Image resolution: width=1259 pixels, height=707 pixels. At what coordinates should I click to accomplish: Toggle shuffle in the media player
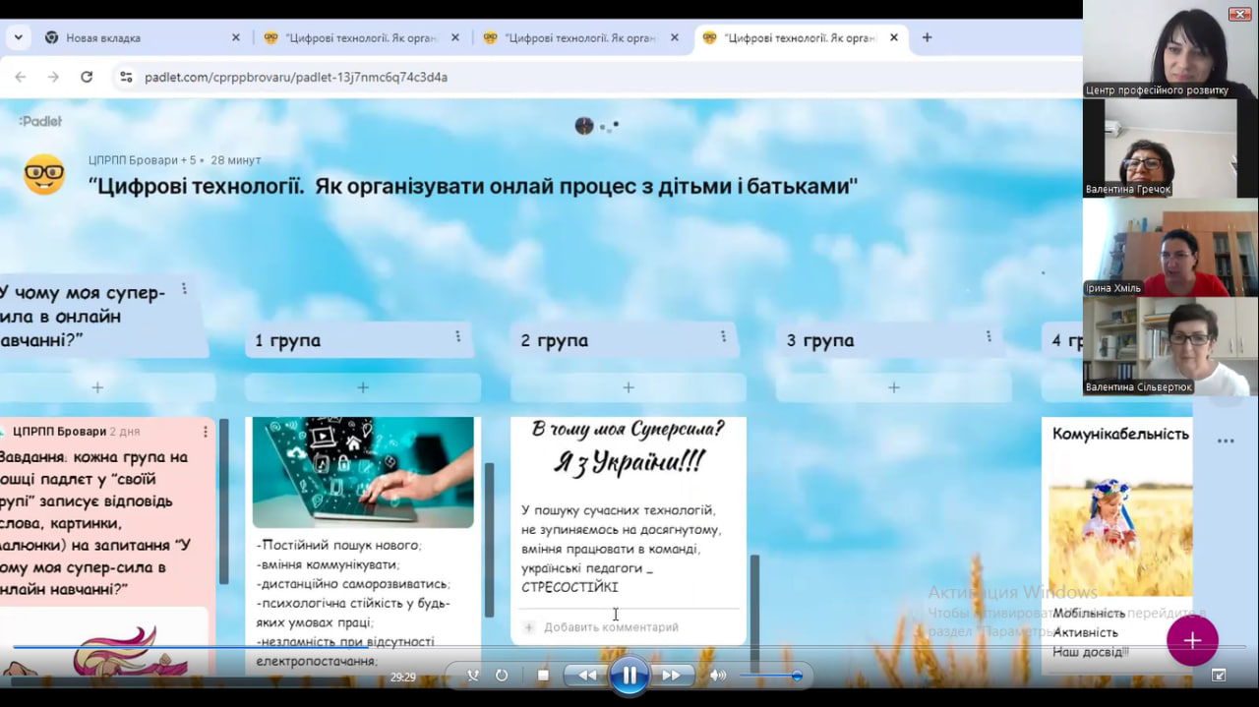point(473,676)
